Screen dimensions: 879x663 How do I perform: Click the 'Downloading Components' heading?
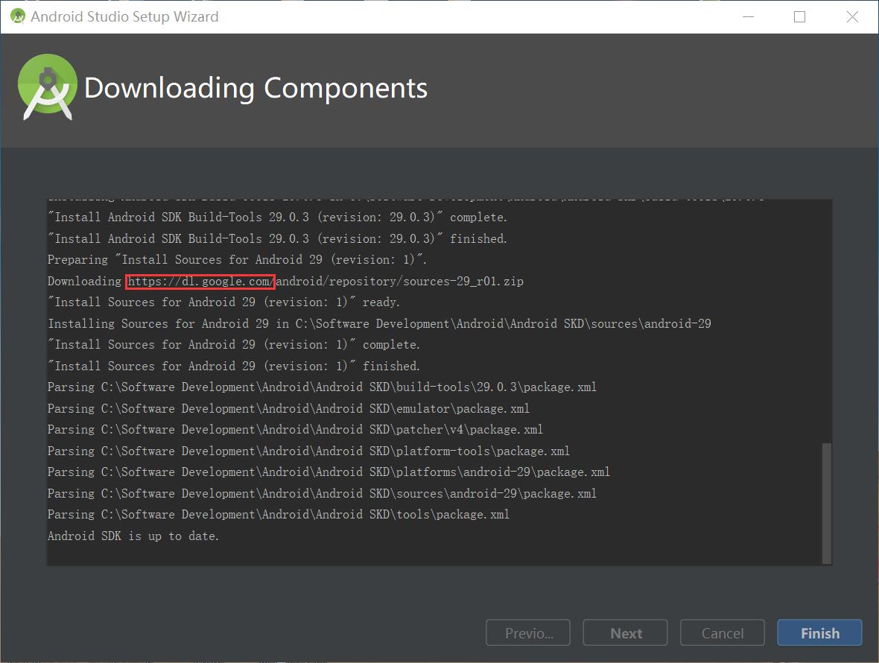[x=256, y=88]
